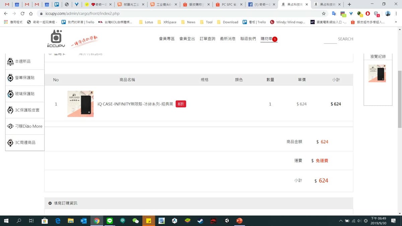Click 會員登出 to log out

[x=187, y=39]
